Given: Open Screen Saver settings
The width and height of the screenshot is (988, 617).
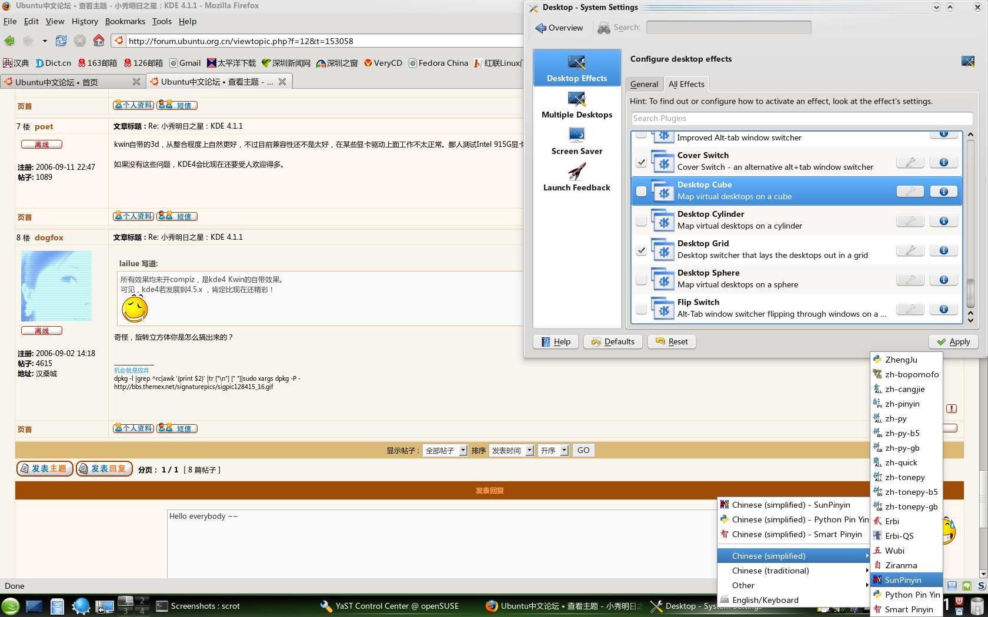Looking at the screenshot, I should pos(577,142).
